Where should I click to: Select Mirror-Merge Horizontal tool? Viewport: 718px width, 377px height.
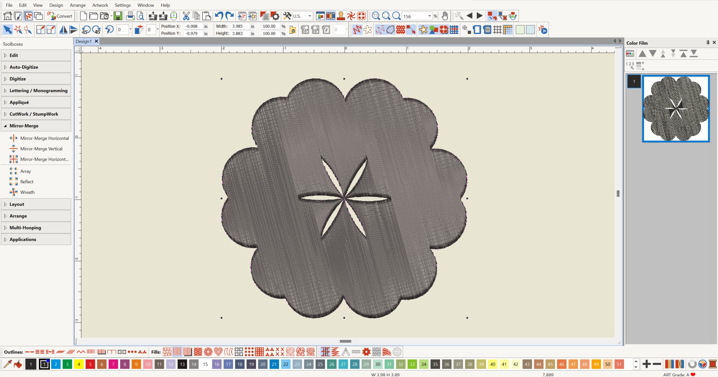(39, 138)
